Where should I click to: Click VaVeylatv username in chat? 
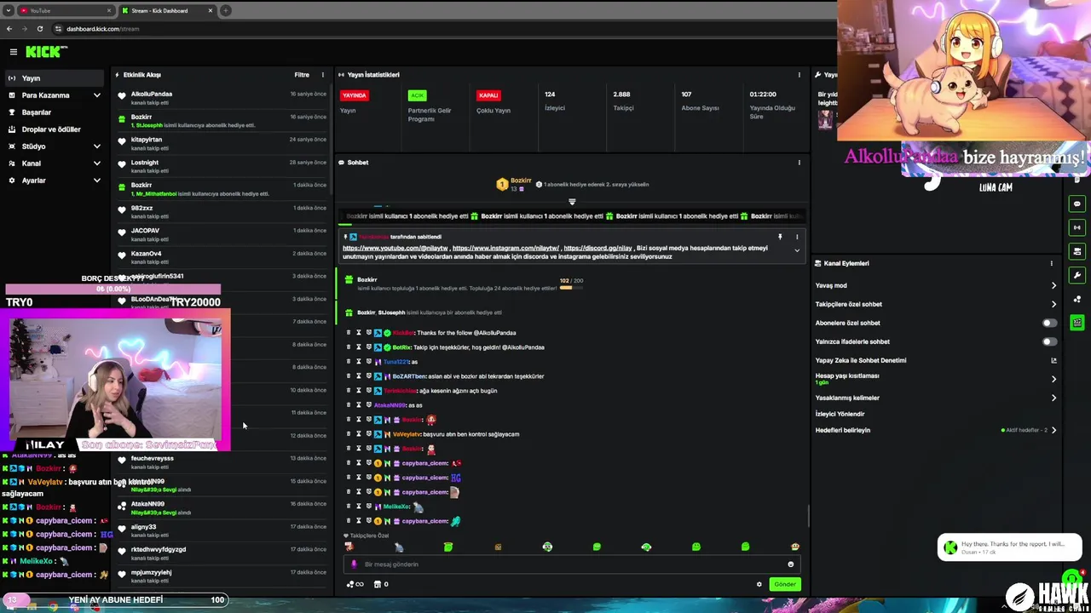[x=407, y=434]
